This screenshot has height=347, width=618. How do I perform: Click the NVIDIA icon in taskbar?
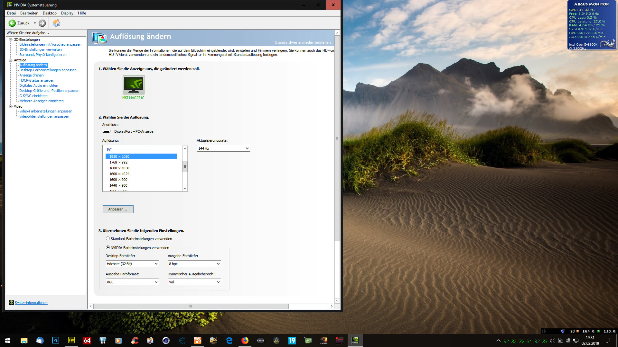click(355, 341)
